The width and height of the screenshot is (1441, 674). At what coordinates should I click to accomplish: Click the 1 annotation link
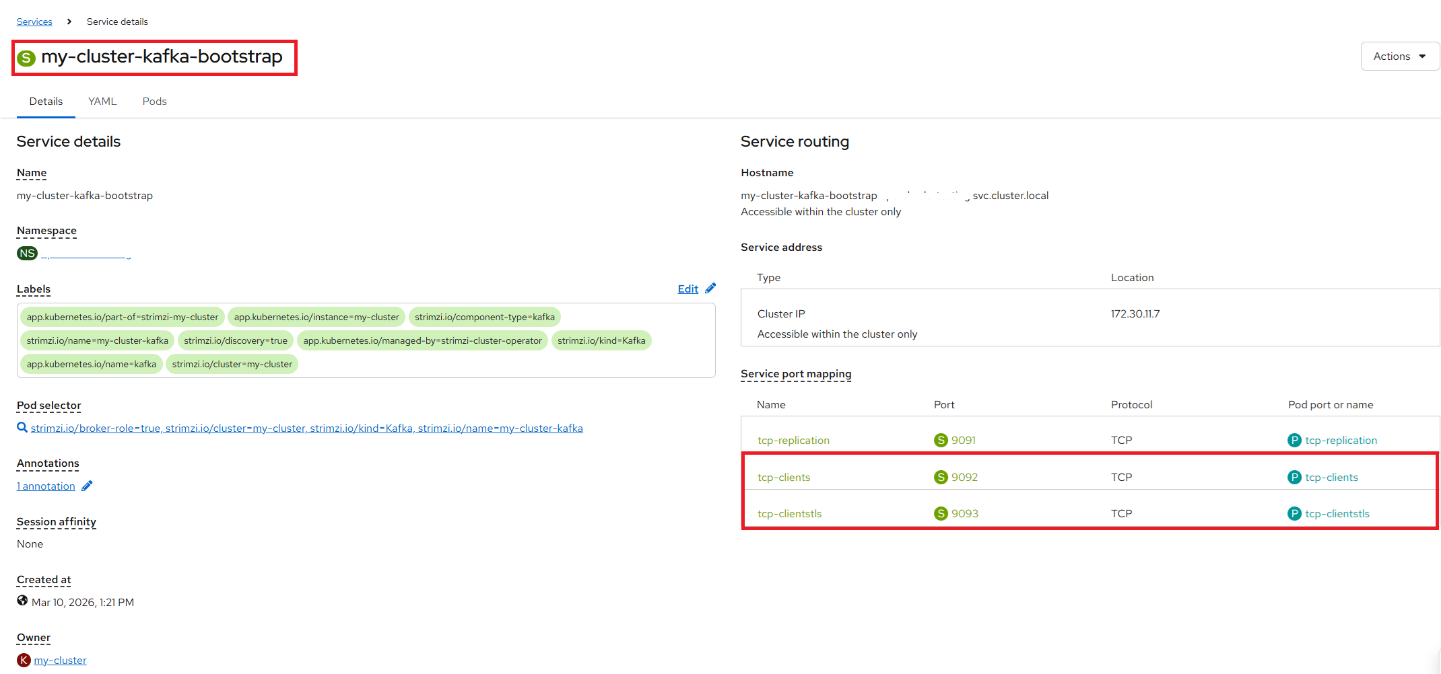[46, 486]
